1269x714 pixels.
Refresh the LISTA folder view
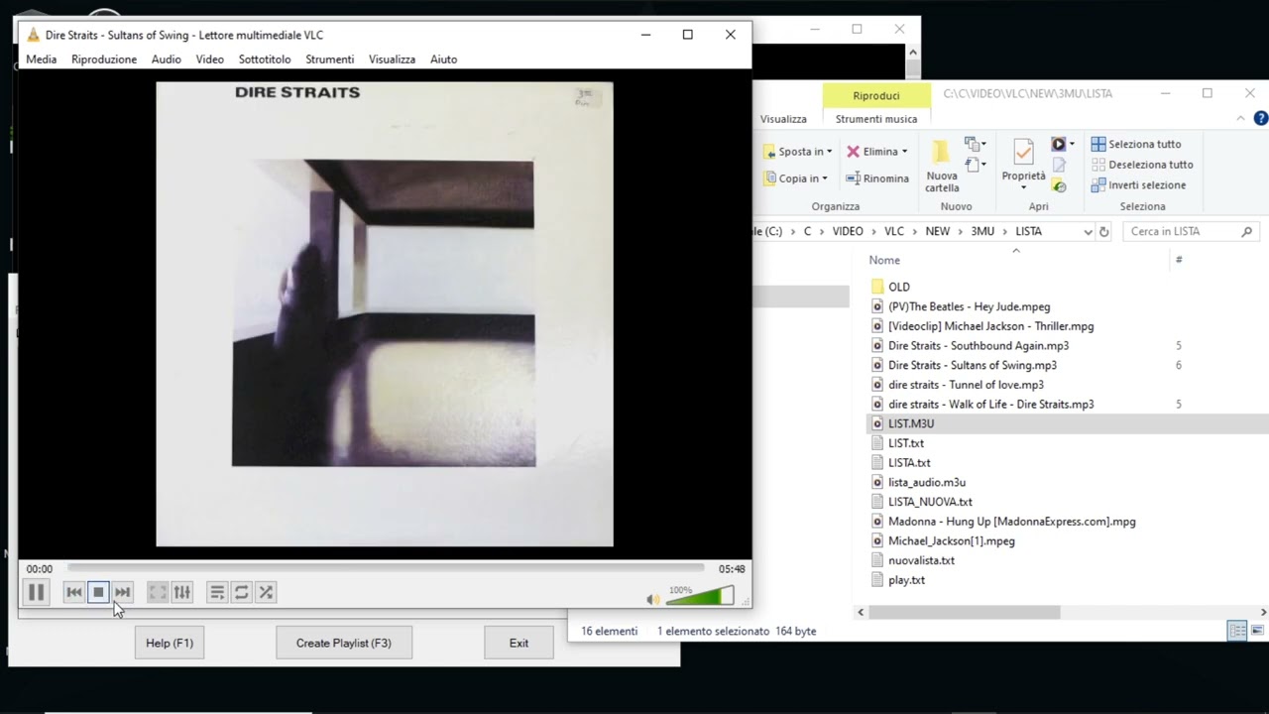coord(1103,232)
